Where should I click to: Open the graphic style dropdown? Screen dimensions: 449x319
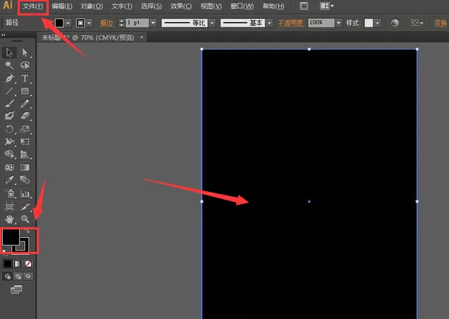(378, 23)
